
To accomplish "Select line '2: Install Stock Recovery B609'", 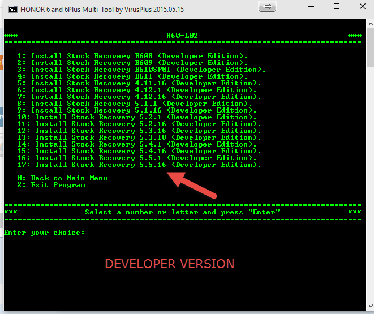I will [132, 63].
